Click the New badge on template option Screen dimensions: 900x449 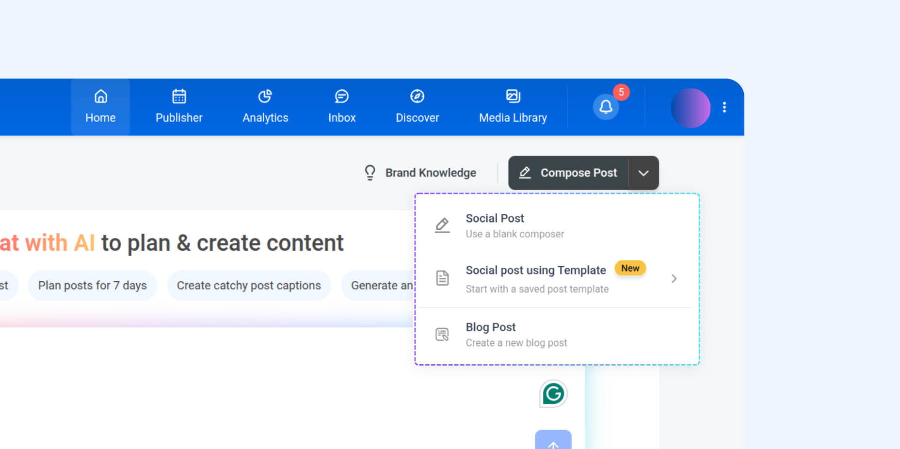[630, 268]
